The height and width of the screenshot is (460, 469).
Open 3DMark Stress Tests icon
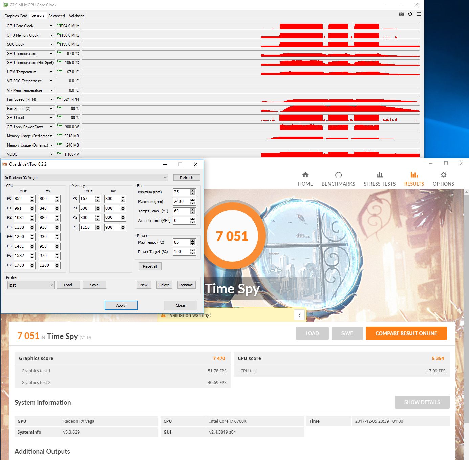tap(380, 175)
